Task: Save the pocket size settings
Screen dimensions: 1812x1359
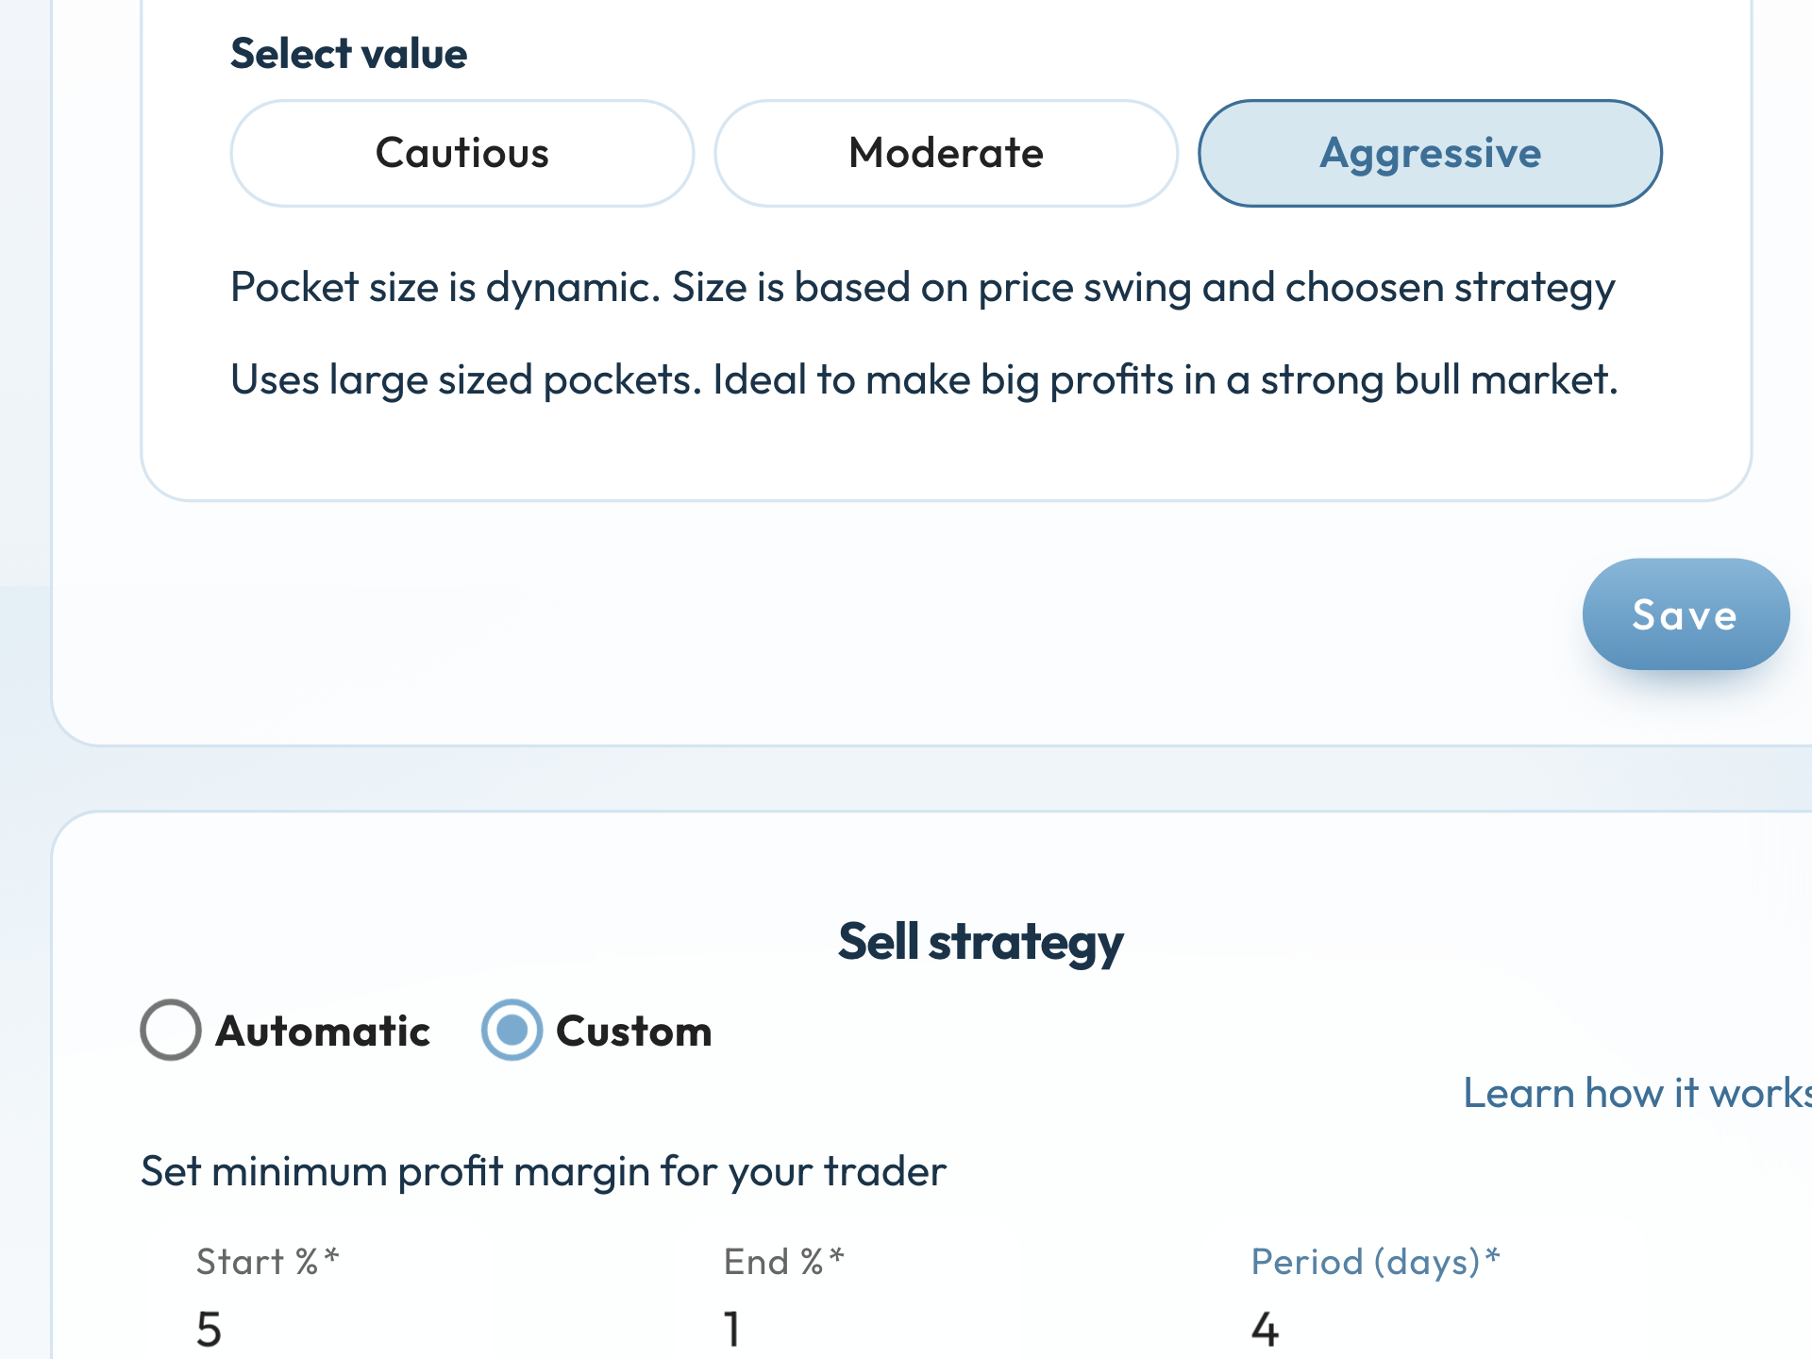Action: pyautogui.click(x=1686, y=614)
